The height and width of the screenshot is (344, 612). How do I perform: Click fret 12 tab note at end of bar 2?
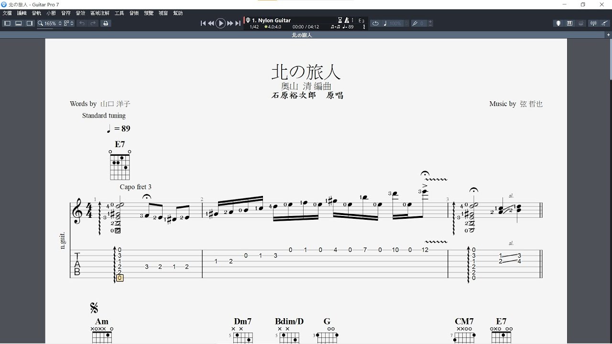[x=425, y=250]
